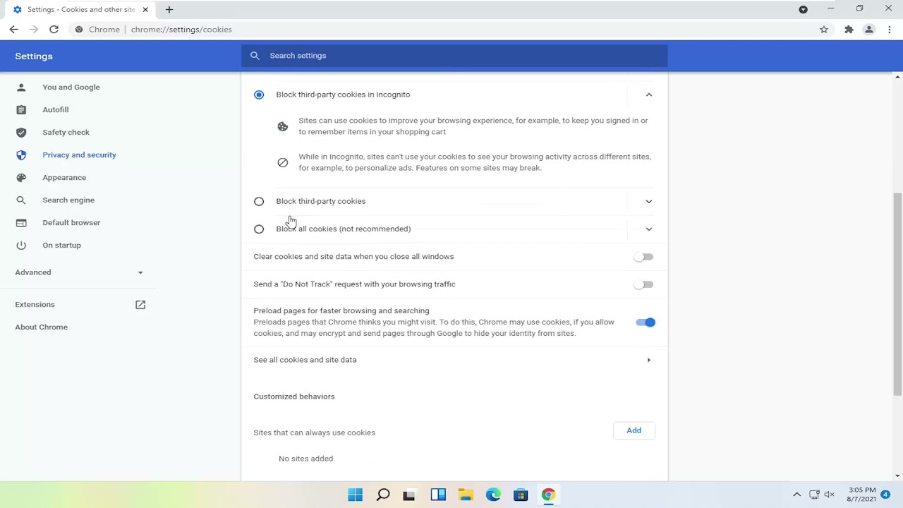Open Microsoft Store from taskbar
The height and width of the screenshot is (508, 903).
(521, 495)
